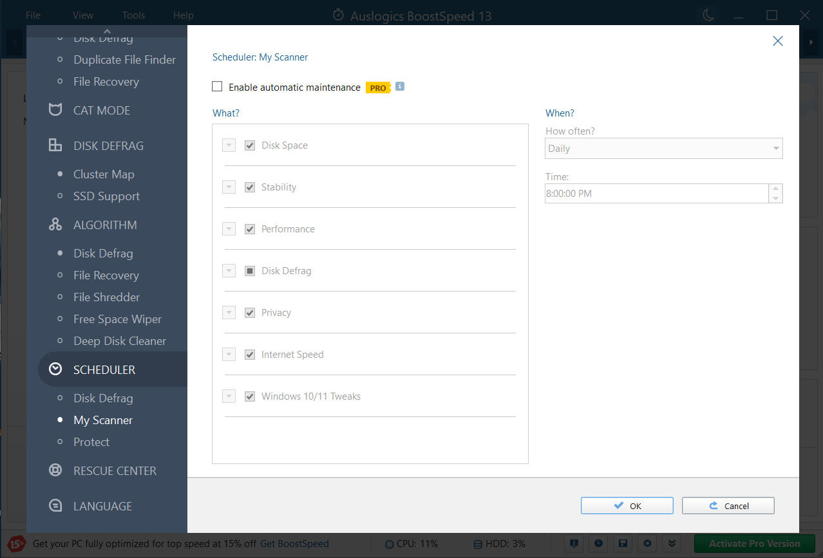Open the How often Daily dropdown
The width and height of the screenshot is (823, 558).
pyautogui.click(x=664, y=149)
